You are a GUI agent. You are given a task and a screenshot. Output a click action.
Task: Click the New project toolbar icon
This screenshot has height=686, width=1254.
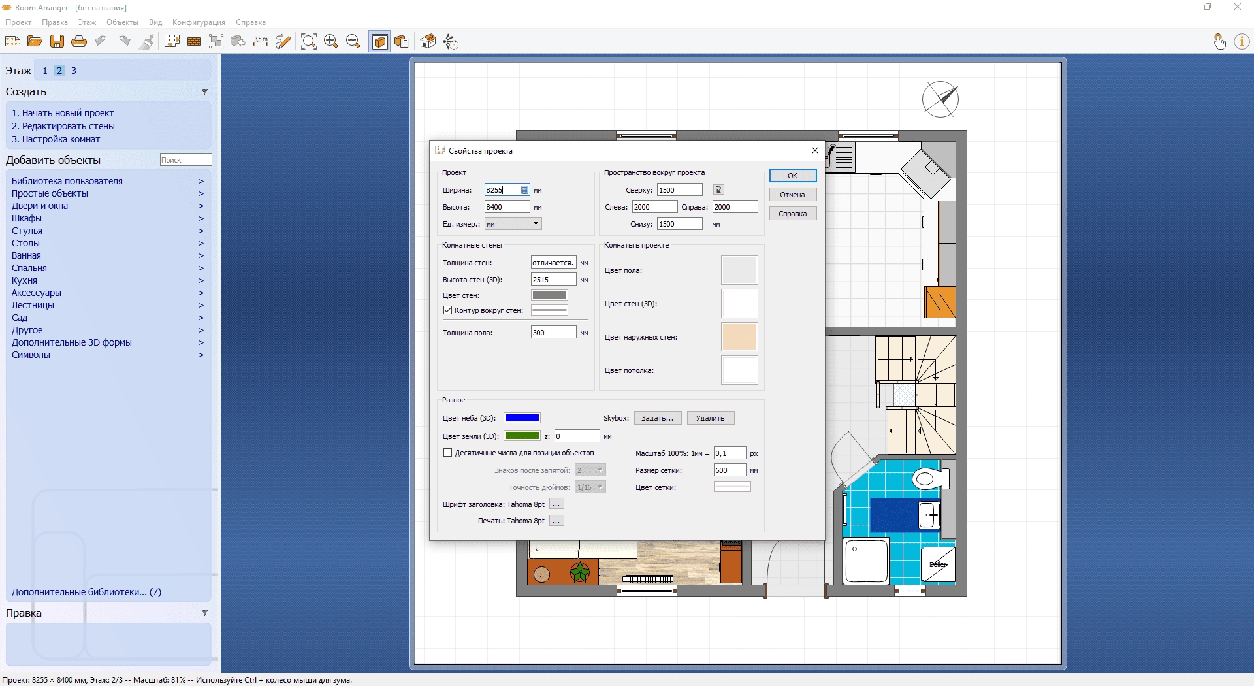pyautogui.click(x=12, y=42)
